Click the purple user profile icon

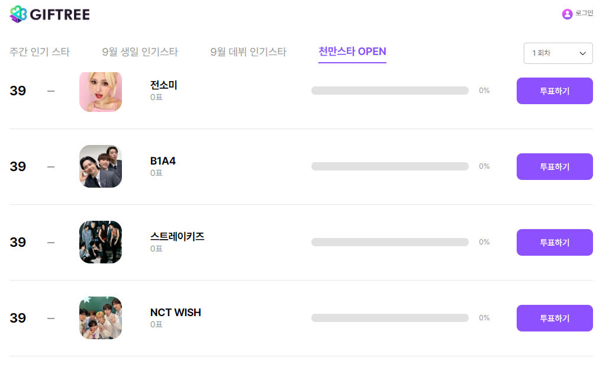point(567,14)
